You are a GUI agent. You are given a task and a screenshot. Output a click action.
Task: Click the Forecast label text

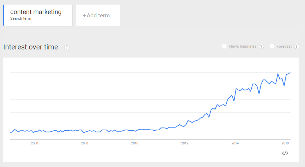284,46
